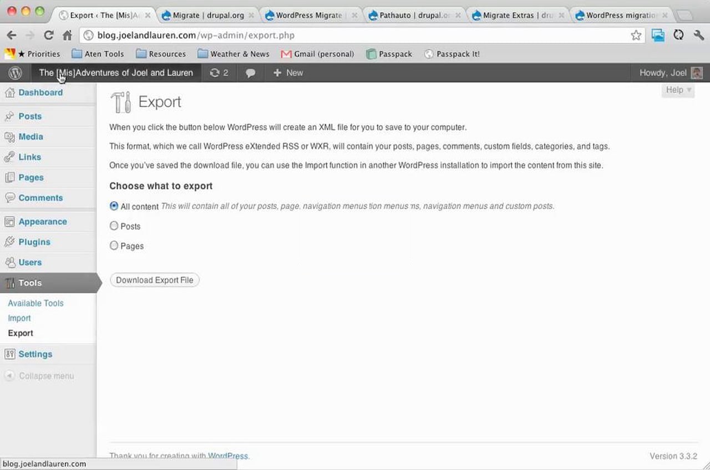Open Gmail (personal) from the bookmarks bar

click(x=317, y=54)
